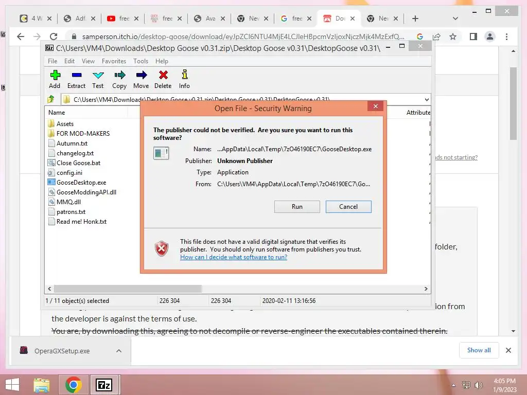Close the Chrome downloads bar
527x395 pixels.
(508, 350)
